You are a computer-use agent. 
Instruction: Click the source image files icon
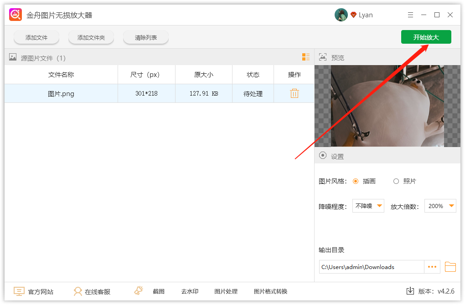click(13, 57)
